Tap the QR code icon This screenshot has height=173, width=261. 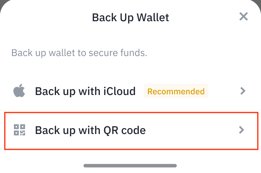point(19,130)
